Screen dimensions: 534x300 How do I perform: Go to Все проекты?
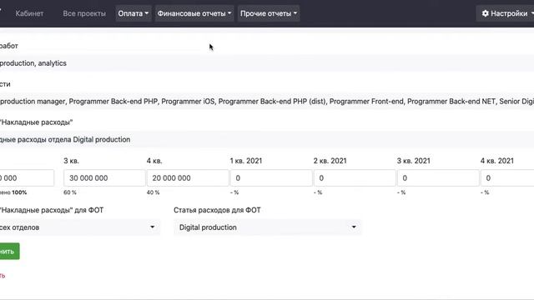(x=84, y=13)
